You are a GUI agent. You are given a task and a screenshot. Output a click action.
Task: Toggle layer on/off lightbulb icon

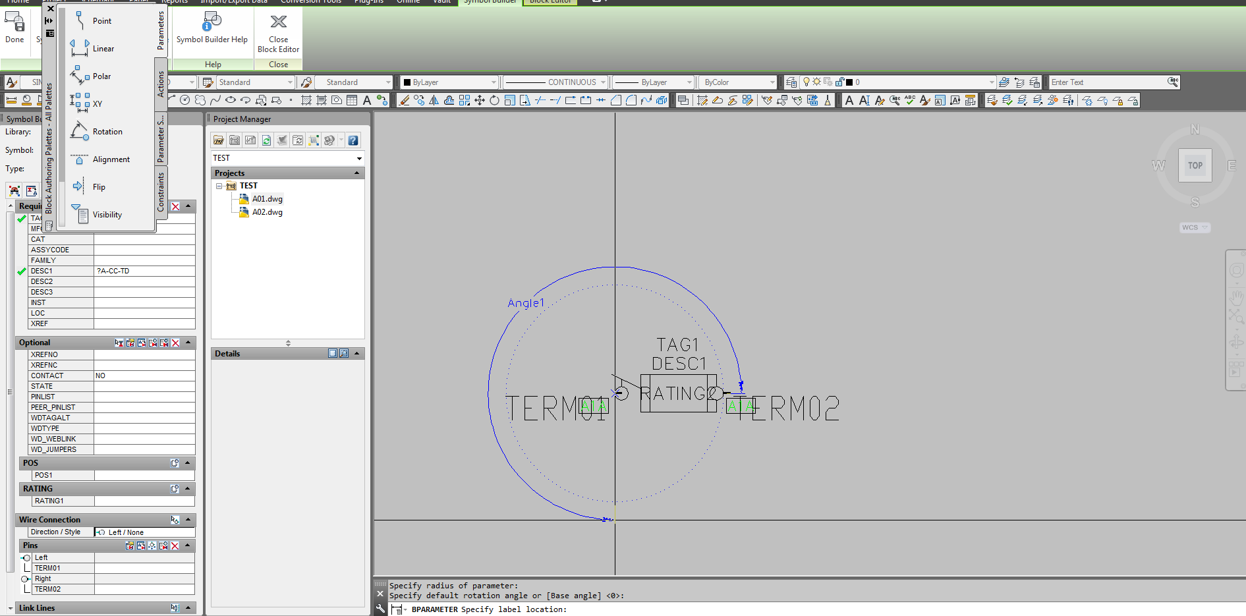click(x=806, y=82)
